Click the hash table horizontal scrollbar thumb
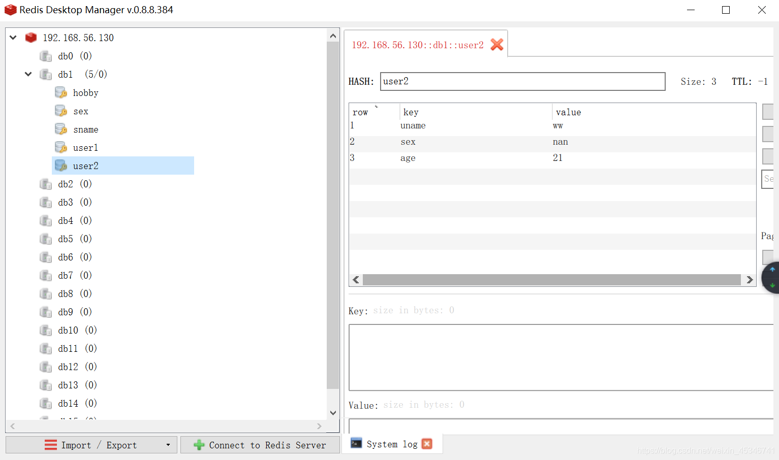 pyautogui.click(x=552, y=280)
